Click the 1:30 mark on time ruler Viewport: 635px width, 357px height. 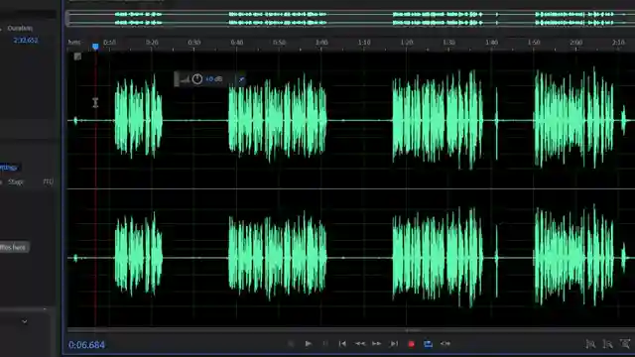tap(448, 42)
